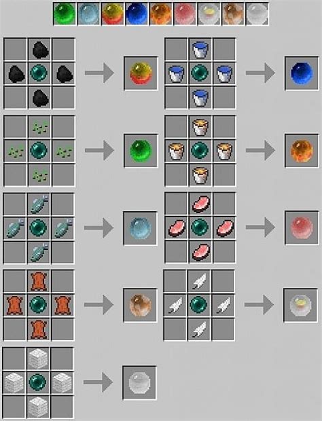This screenshot has width=322, height=421.
Task: Select the dark blue pearl in top strip
Action: pos(137,14)
